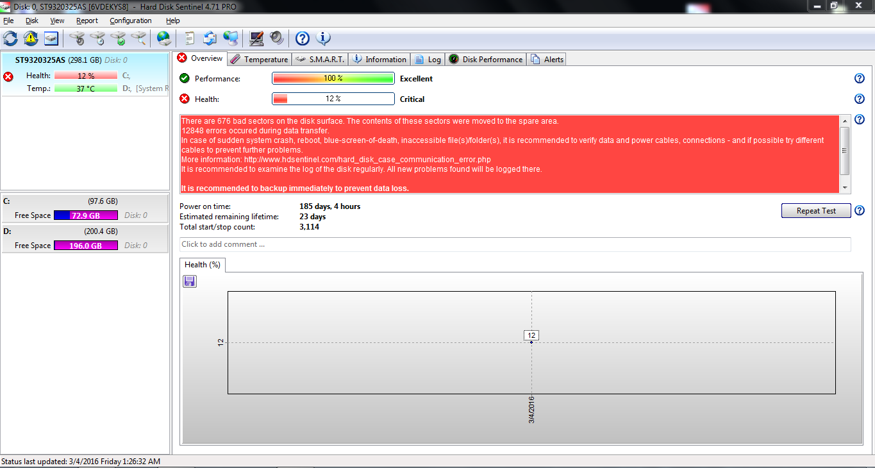The width and height of the screenshot is (875, 468).
Task: Click the speaker icon in toolbar
Action: [276, 38]
